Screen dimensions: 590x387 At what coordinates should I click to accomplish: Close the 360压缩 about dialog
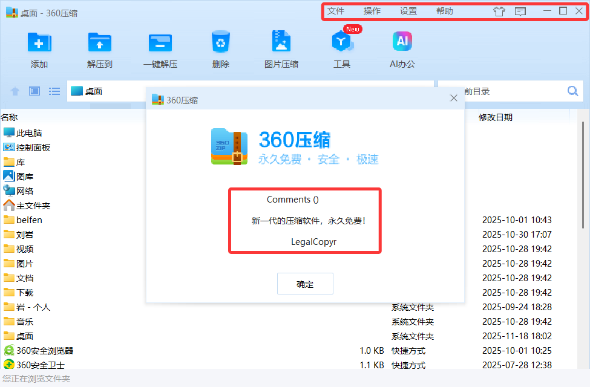(453, 98)
